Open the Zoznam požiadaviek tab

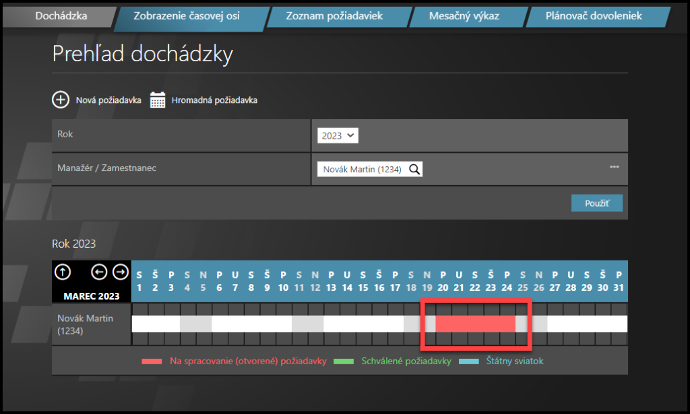click(335, 16)
